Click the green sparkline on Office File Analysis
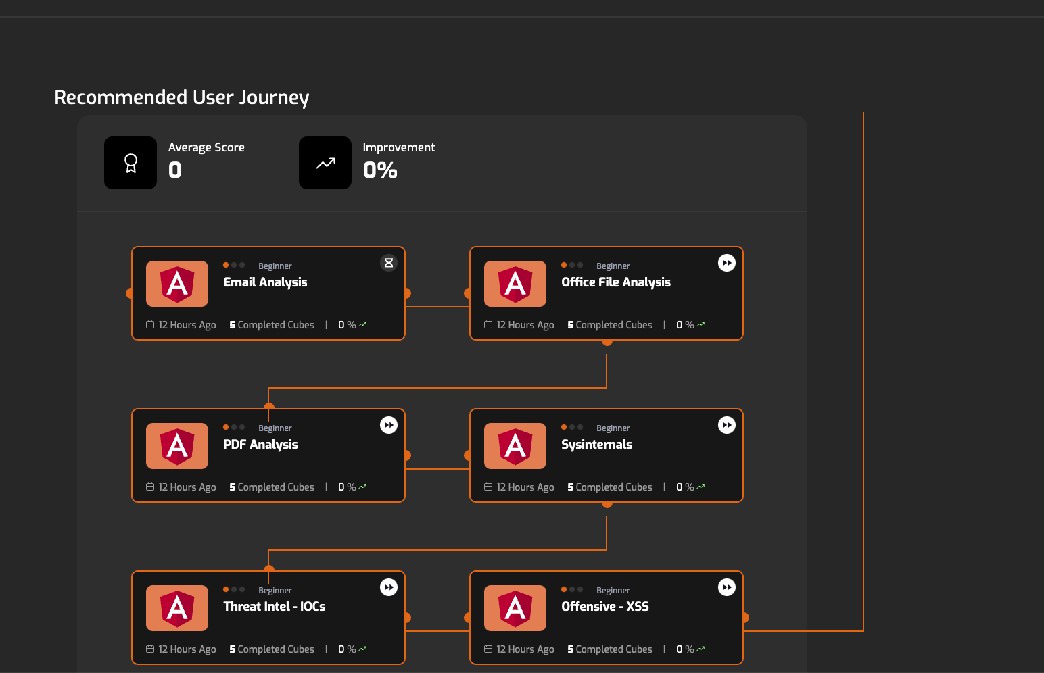 tap(701, 324)
